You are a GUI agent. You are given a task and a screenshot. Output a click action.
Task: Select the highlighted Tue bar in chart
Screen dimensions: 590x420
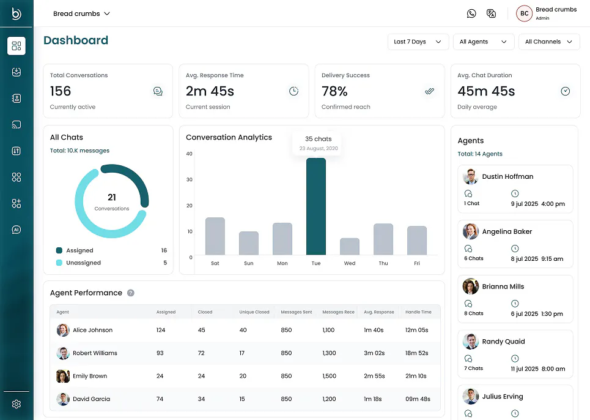click(316, 206)
